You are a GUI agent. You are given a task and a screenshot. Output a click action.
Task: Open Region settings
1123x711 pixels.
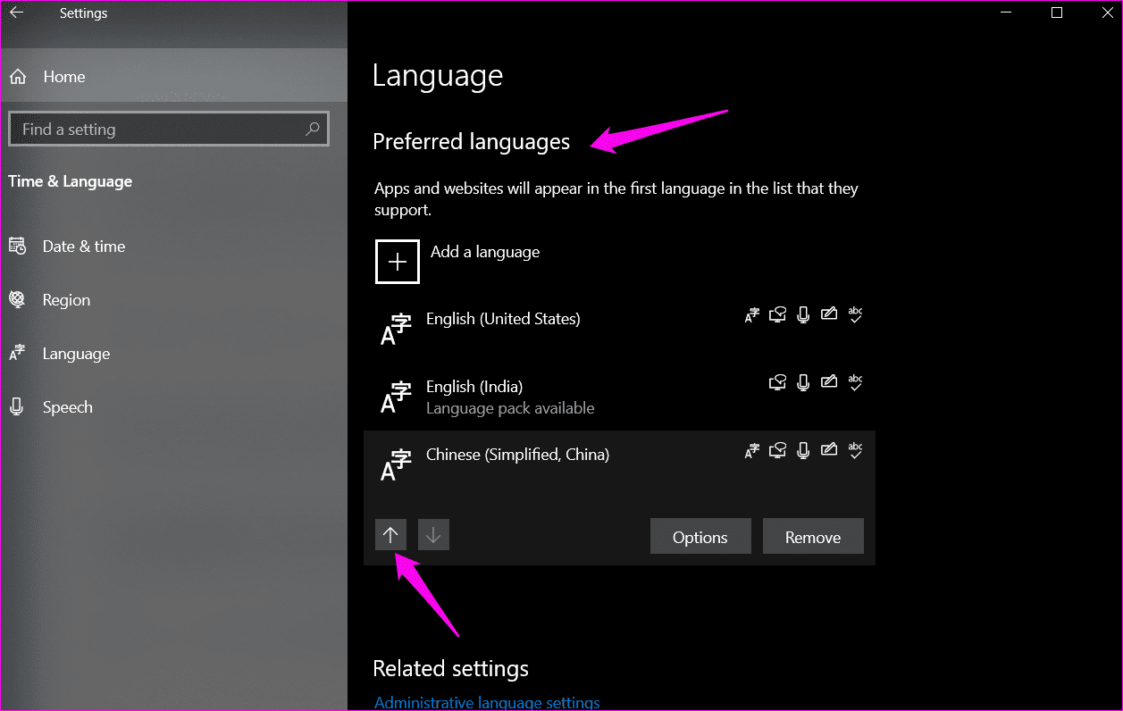tap(173, 300)
